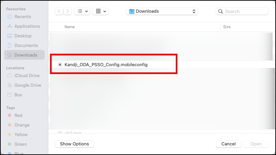The width and height of the screenshot is (276, 155).
Task: Open the list view options dropdown
Action: 82,11
